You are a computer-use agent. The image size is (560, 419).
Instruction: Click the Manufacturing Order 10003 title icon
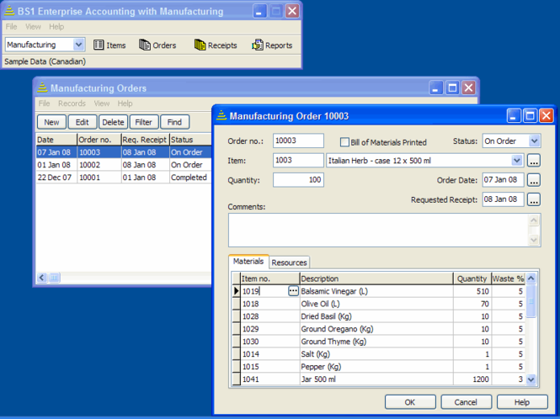coord(221,115)
